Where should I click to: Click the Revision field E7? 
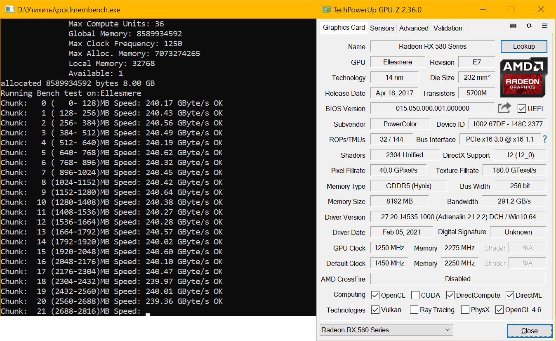click(x=476, y=62)
